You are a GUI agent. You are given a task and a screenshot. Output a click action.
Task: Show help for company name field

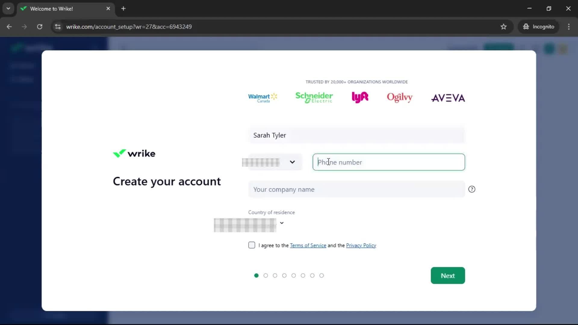472,189
